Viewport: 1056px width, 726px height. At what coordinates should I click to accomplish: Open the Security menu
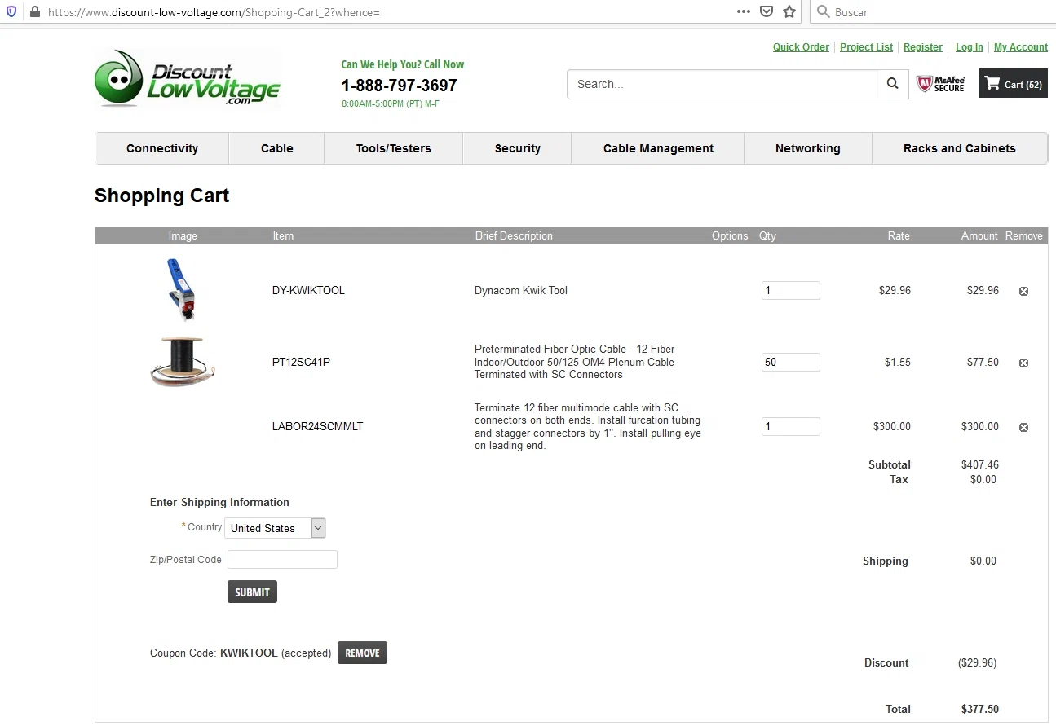(x=518, y=148)
